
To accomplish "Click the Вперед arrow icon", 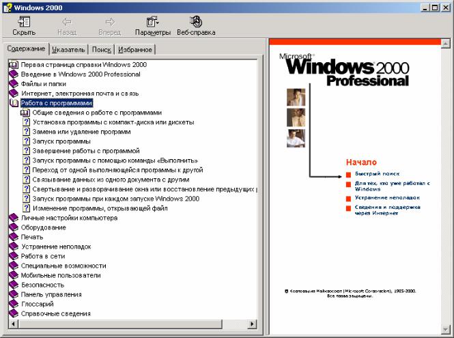I will pyautogui.click(x=110, y=22).
